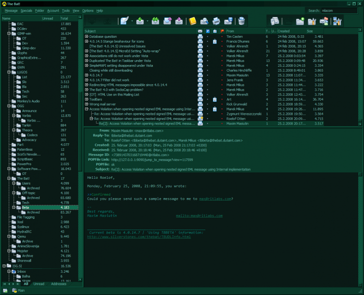This screenshot has height=295, width=364.
Task: Open the dropdown arrow beside Reply
Action: pyautogui.click(x=148, y=21)
